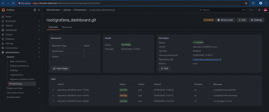Expand the Drilldown section chevron
This screenshot has height=112, width=269.
click(39, 39)
